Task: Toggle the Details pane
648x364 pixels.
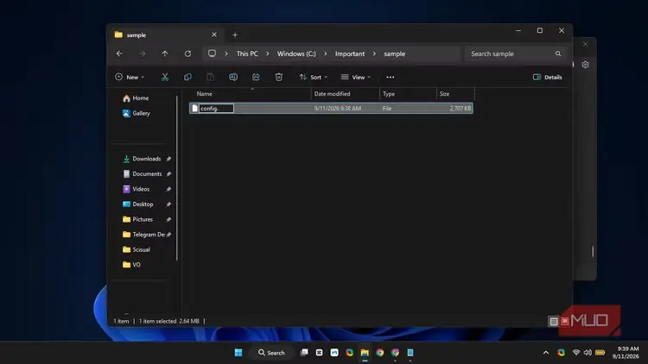Action: pos(547,77)
